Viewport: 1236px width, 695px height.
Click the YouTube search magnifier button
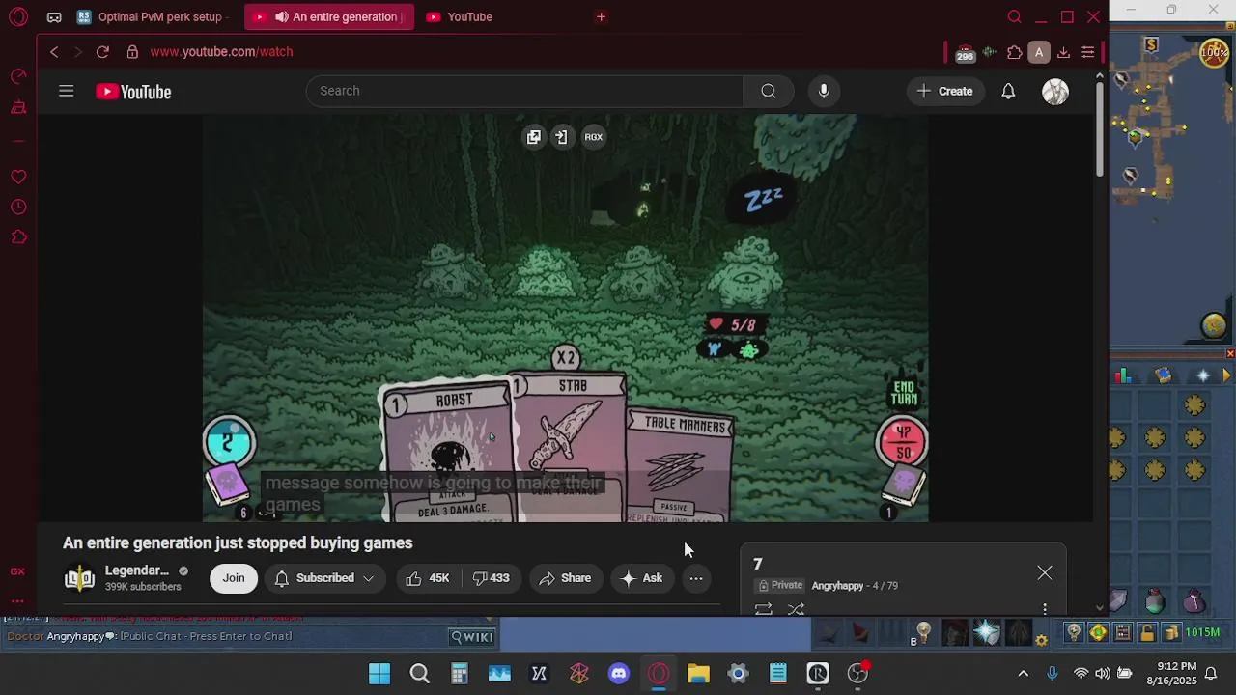point(768,91)
